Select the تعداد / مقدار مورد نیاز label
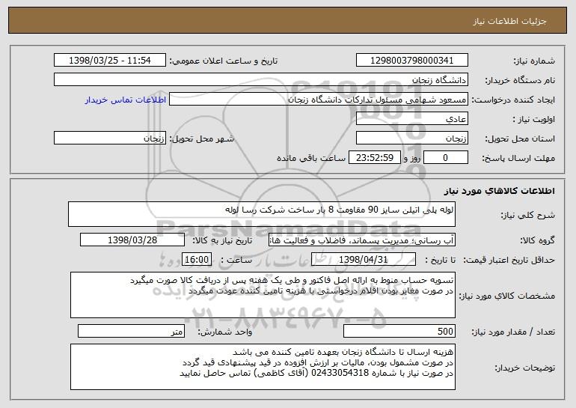 [x=513, y=332]
